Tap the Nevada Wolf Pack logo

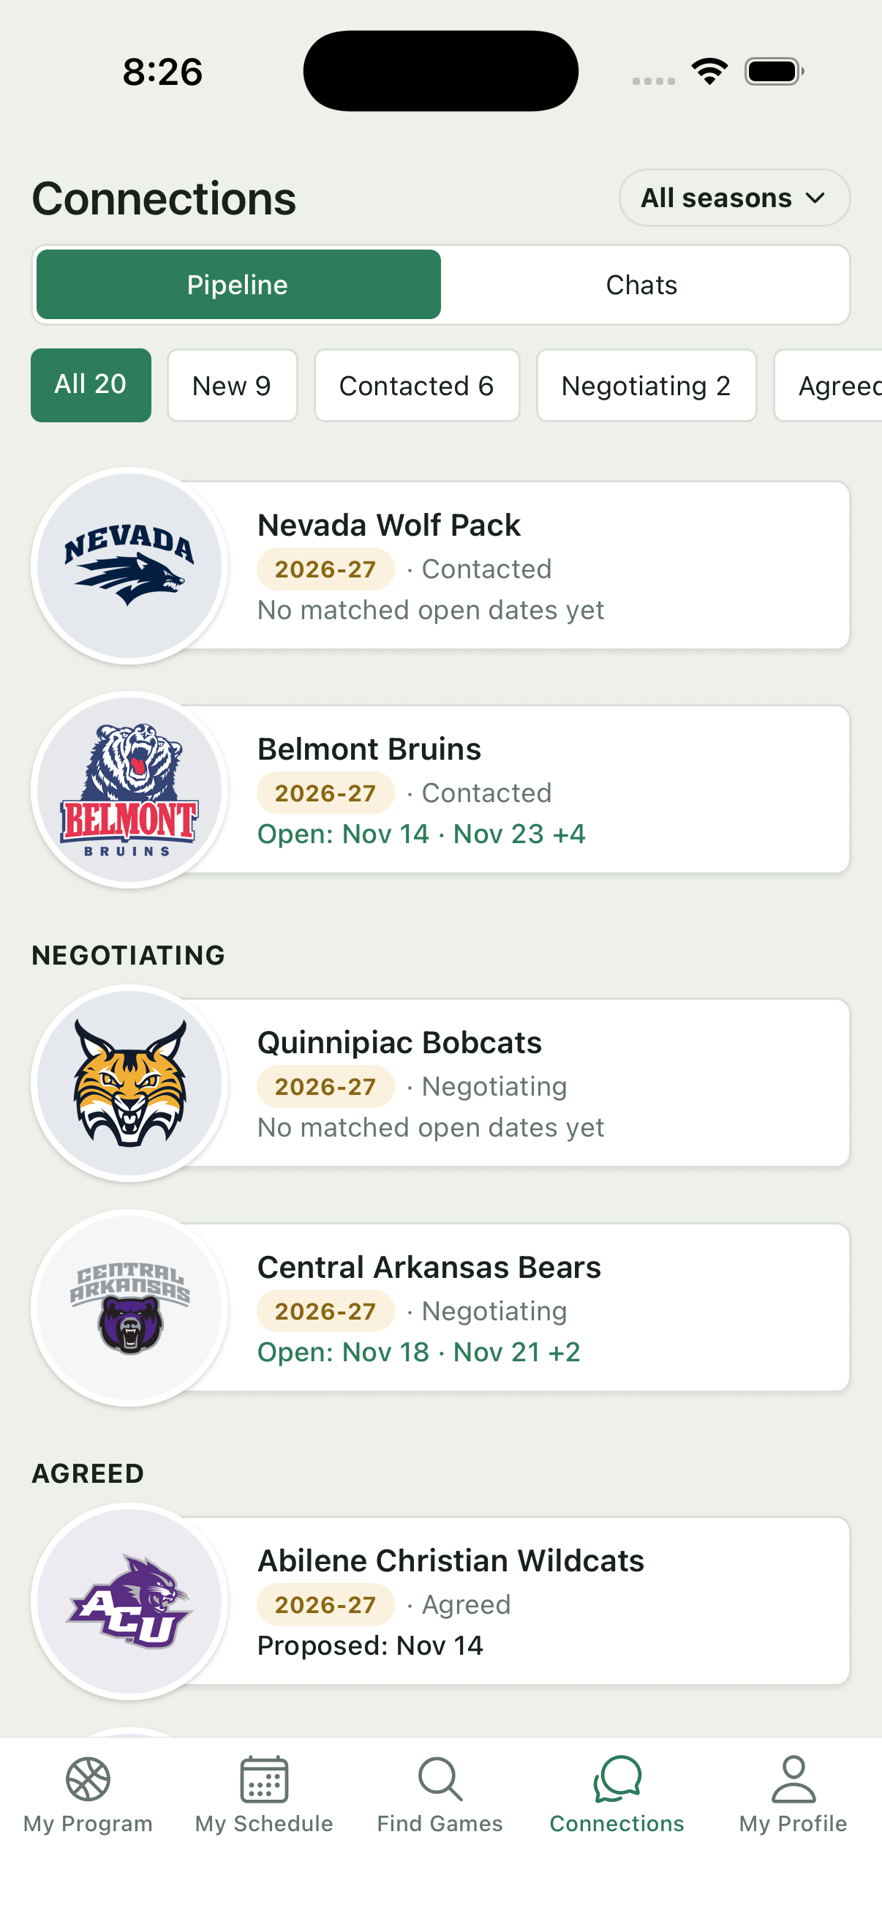(129, 566)
